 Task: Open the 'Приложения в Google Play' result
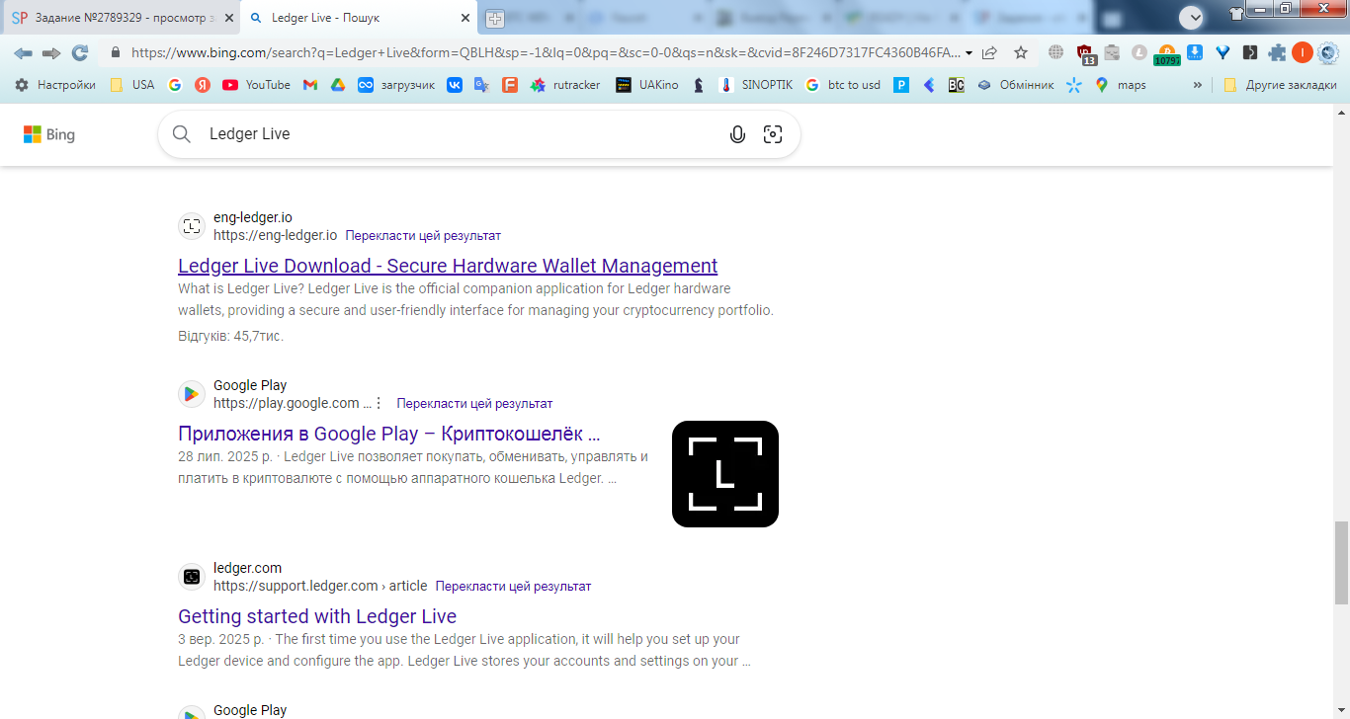coord(389,434)
